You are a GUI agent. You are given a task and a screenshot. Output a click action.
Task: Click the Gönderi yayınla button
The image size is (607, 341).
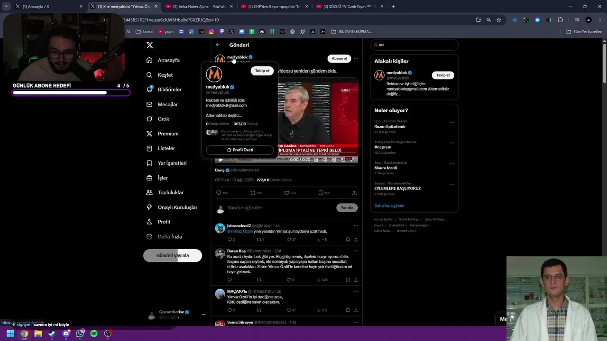[173, 255]
